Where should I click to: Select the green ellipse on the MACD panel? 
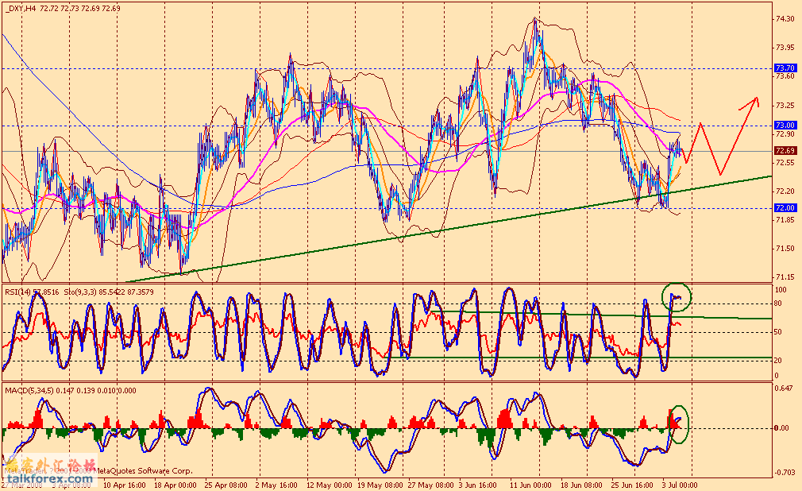coord(679,424)
